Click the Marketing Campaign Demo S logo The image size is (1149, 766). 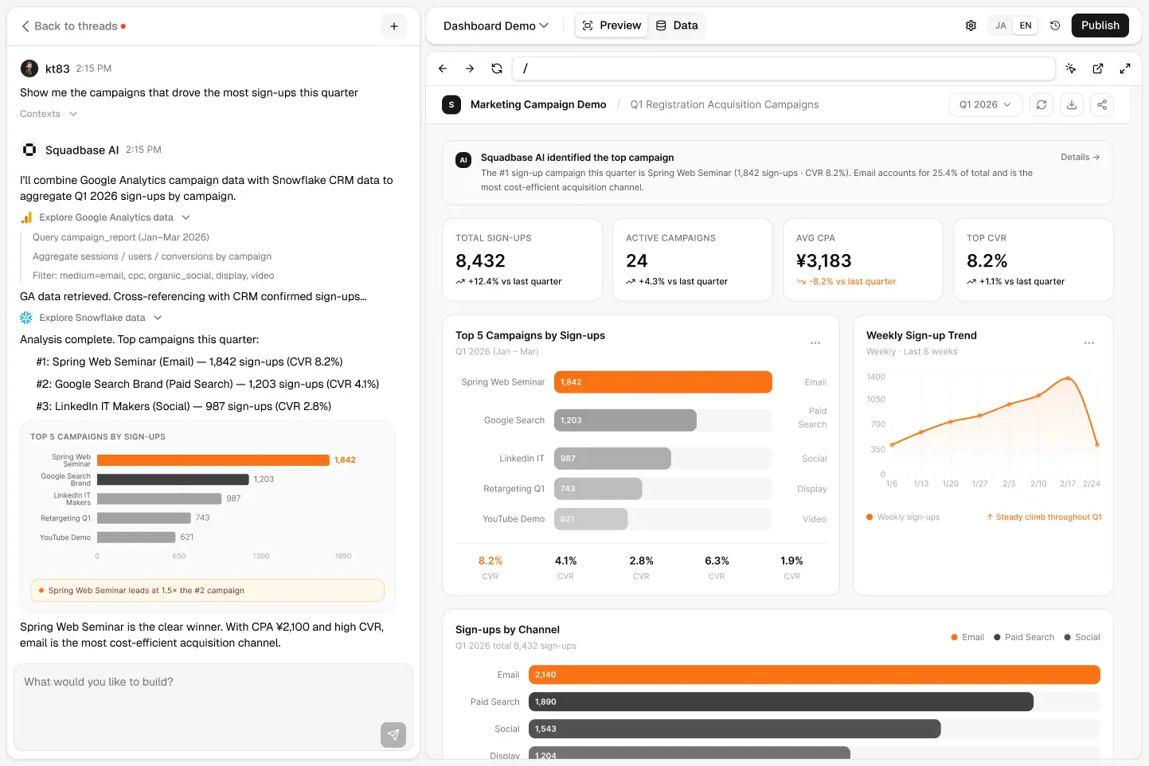coord(451,104)
